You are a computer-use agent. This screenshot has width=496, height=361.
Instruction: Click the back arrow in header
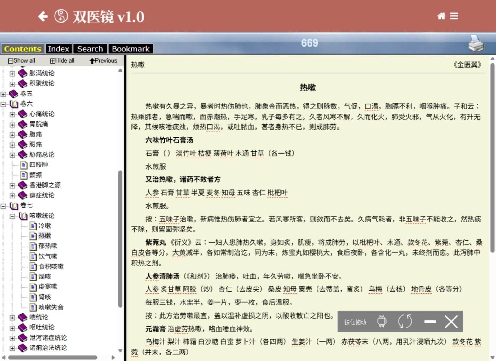point(43,16)
